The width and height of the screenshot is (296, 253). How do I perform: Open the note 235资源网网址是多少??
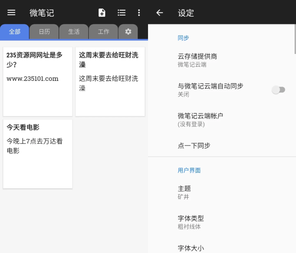point(38,82)
